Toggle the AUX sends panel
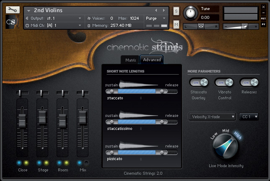This screenshot has width=270, height=181. click(x=263, y=18)
